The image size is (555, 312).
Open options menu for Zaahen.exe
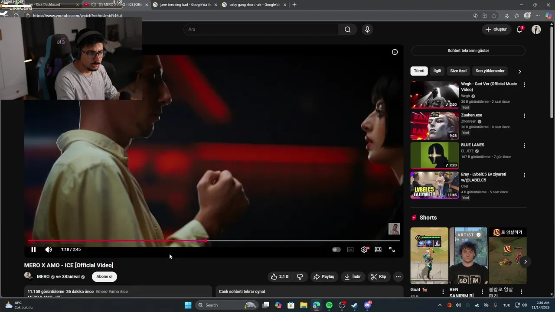tap(524, 116)
